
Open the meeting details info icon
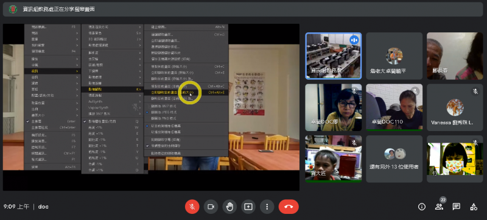(422, 207)
